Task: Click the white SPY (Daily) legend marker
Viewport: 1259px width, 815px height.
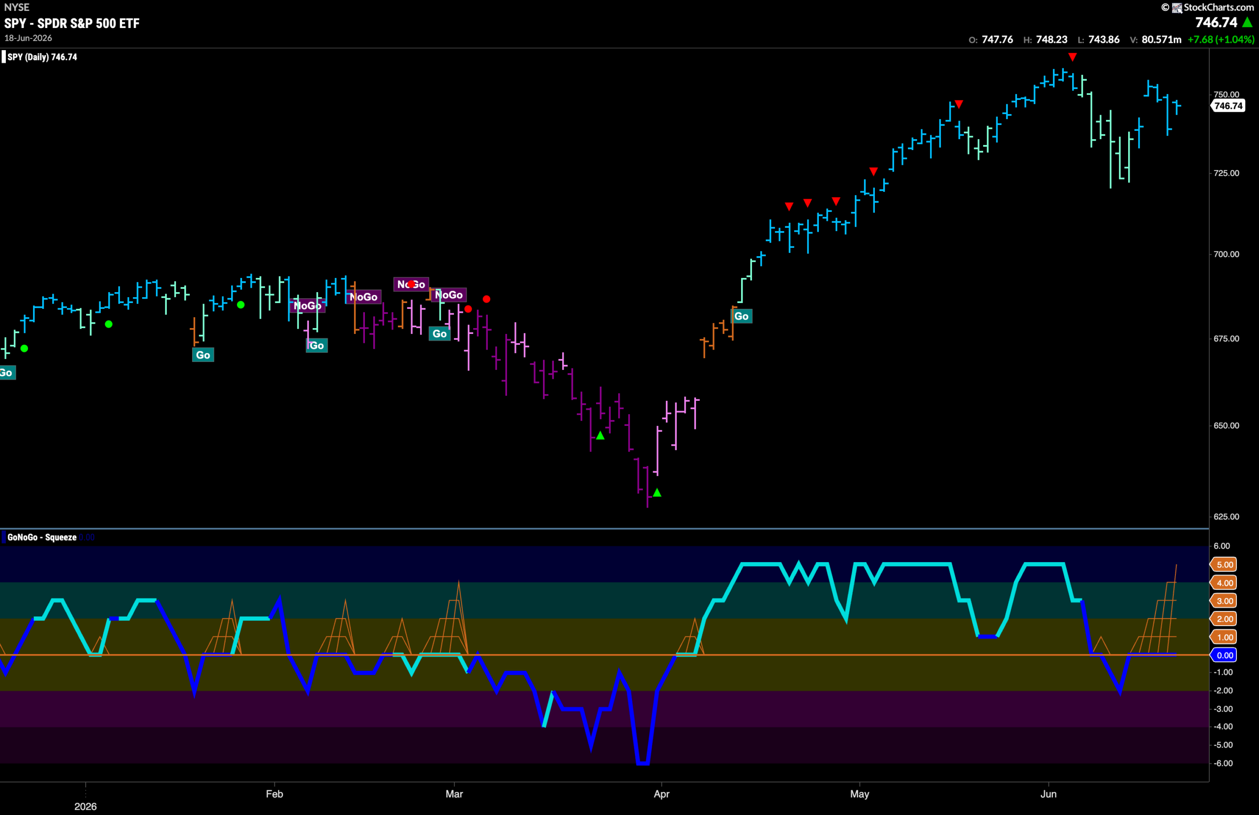Action: tap(3, 57)
